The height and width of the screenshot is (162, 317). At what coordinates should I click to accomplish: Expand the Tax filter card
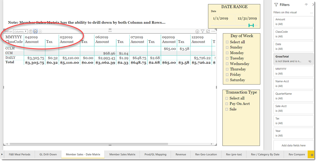point(293,121)
